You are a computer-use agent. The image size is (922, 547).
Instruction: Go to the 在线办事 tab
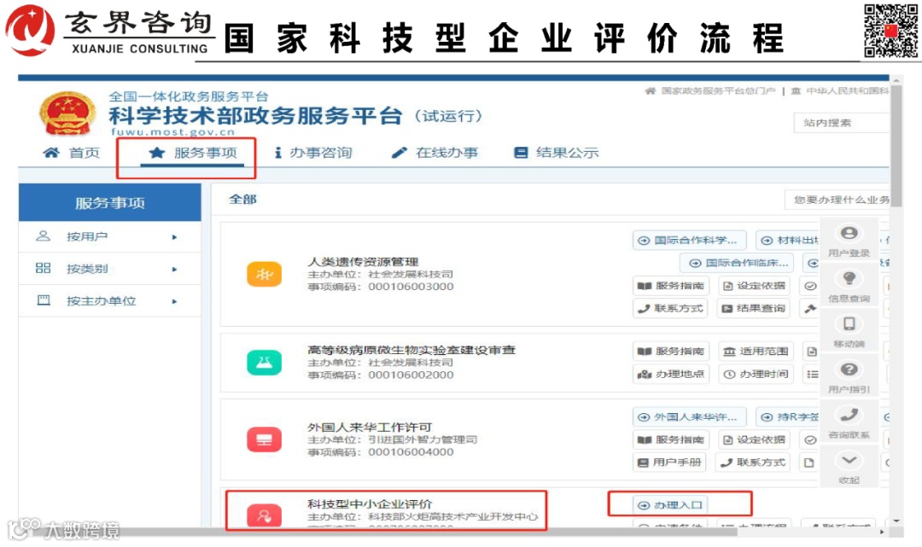pyautogui.click(x=435, y=153)
